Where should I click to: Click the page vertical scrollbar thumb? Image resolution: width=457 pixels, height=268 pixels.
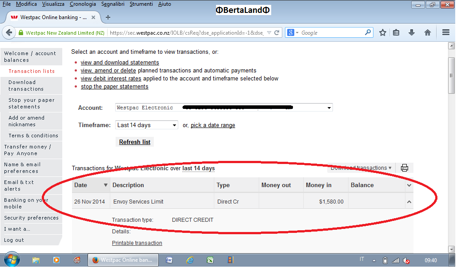point(452,76)
